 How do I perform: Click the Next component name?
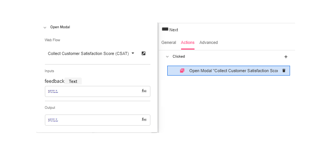(174, 30)
